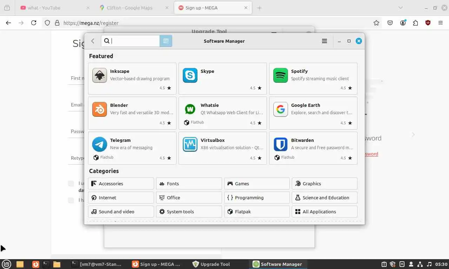This screenshot has height=269, width=449.
Task: Open the Skype app icon
Action: (x=190, y=75)
